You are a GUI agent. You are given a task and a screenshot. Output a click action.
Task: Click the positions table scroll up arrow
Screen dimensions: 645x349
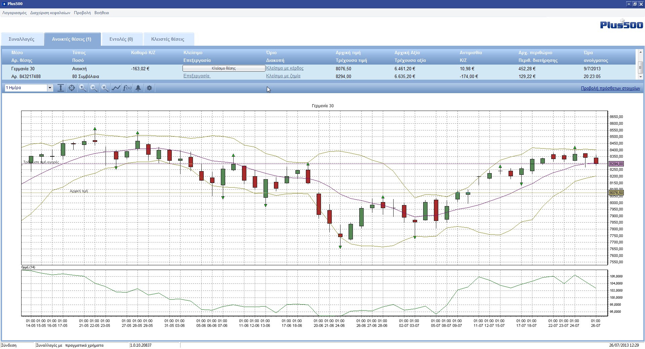pyautogui.click(x=641, y=52)
